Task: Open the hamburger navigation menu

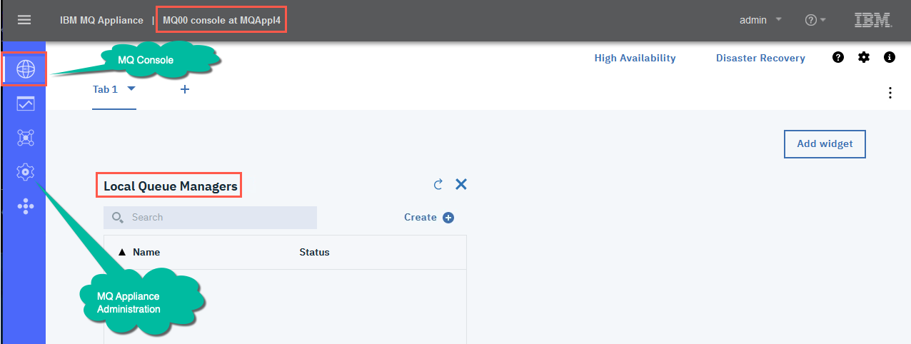Action: (x=24, y=20)
